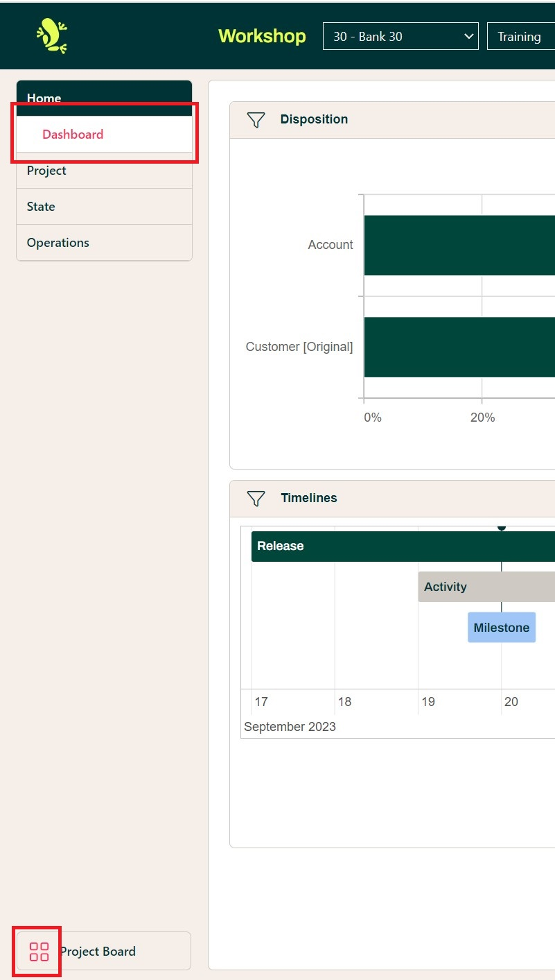Click the Milestone timeline marker
The image size is (555, 980).
(501, 628)
